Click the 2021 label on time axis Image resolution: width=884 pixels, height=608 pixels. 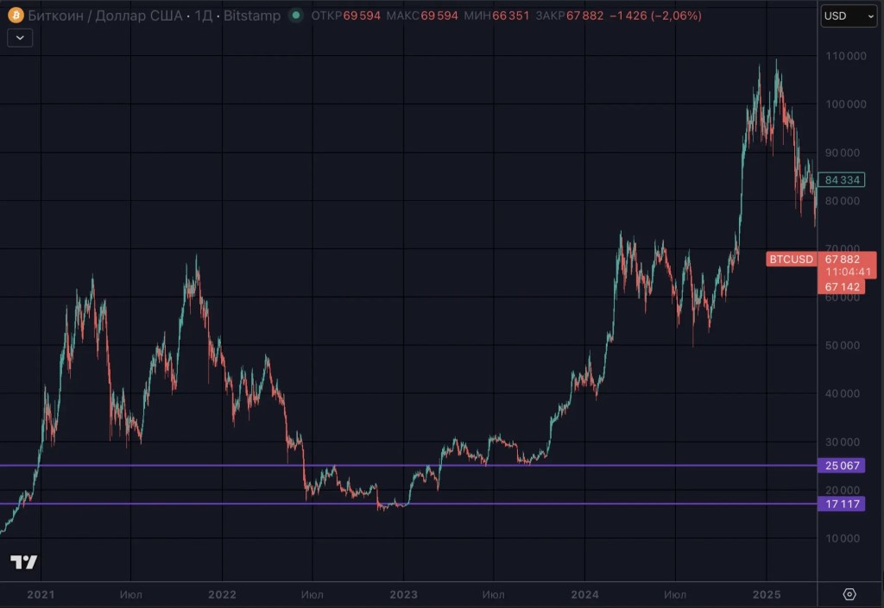point(41,594)
